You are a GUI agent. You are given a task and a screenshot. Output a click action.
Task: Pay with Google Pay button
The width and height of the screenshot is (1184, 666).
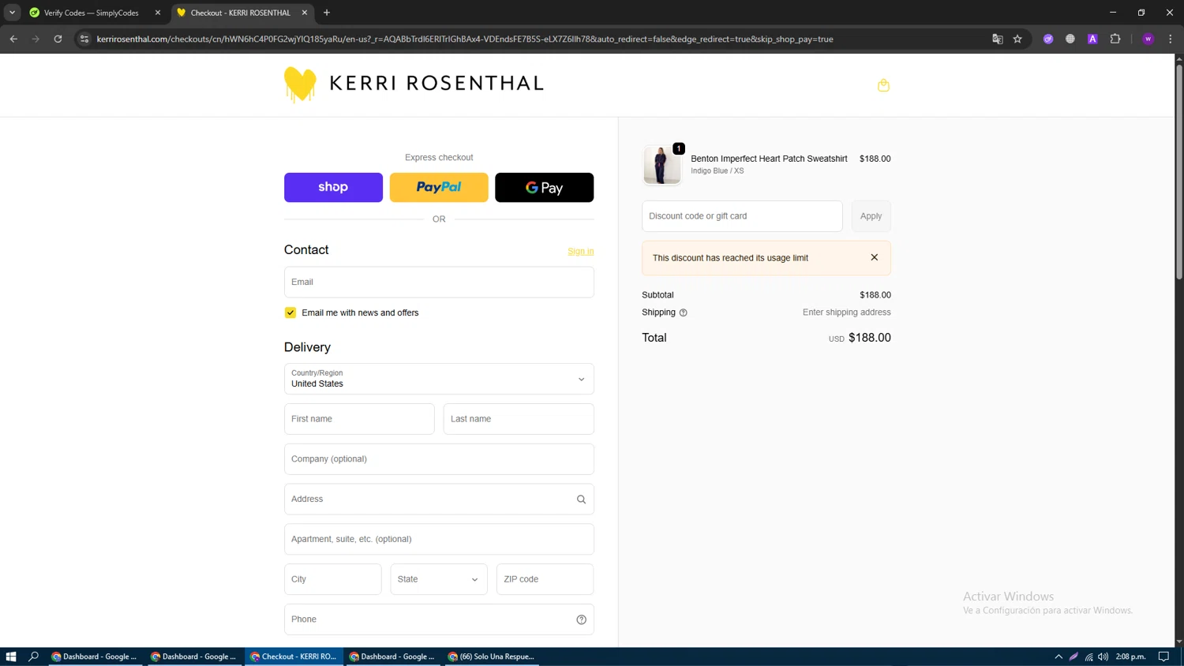pos(544,187)
